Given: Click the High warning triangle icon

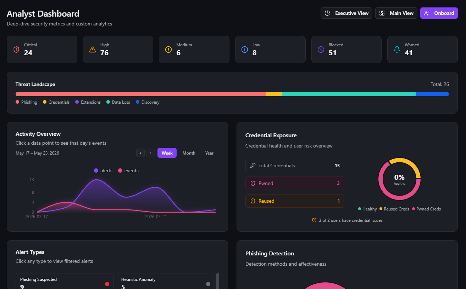Looking at the screenshot, I should tap(93, 50).
